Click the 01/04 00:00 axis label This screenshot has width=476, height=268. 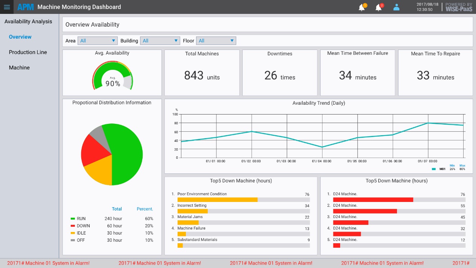pyautogui.click(x=322, y=161)
